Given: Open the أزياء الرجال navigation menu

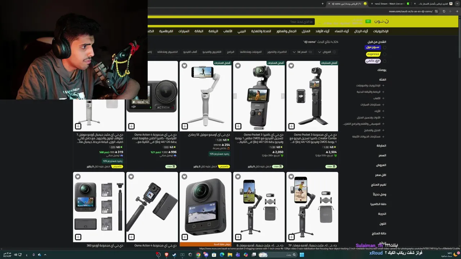Looking at the screenshot, I should (x=361, y=31).
